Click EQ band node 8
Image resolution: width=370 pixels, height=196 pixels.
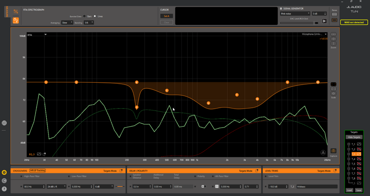pyautogui.click(x=257, y=99)
